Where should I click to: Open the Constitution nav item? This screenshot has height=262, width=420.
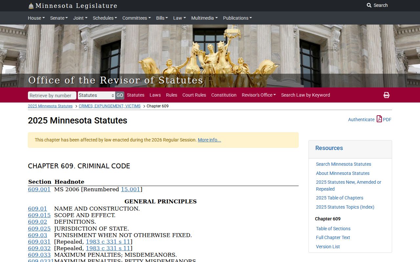pyautogui.click(x=224, y=95)
